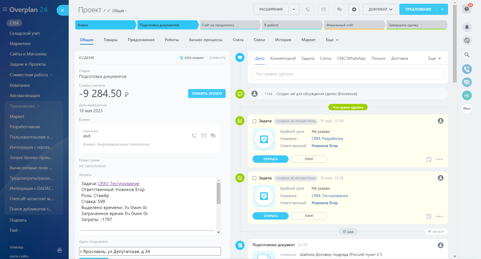The height and width of the screenshot is (259, 481).
Task: Expand the Еще menu in deal tabs
Action: (x=332, y=40)
